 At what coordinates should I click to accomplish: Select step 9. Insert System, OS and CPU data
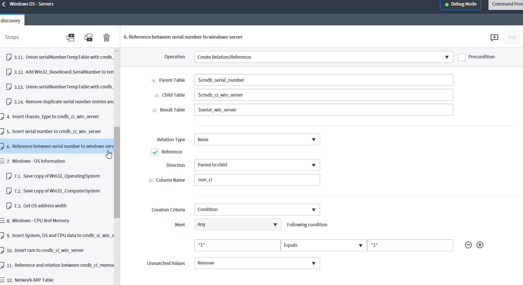pyautogui.click(x=57, y=236)
